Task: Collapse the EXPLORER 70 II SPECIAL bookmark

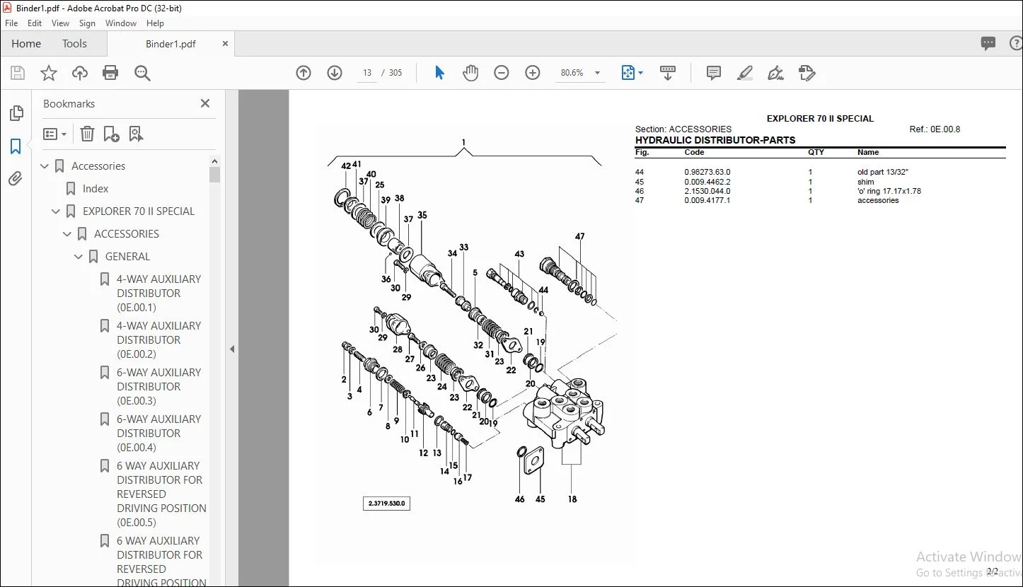Action: [x=57, y=211]
